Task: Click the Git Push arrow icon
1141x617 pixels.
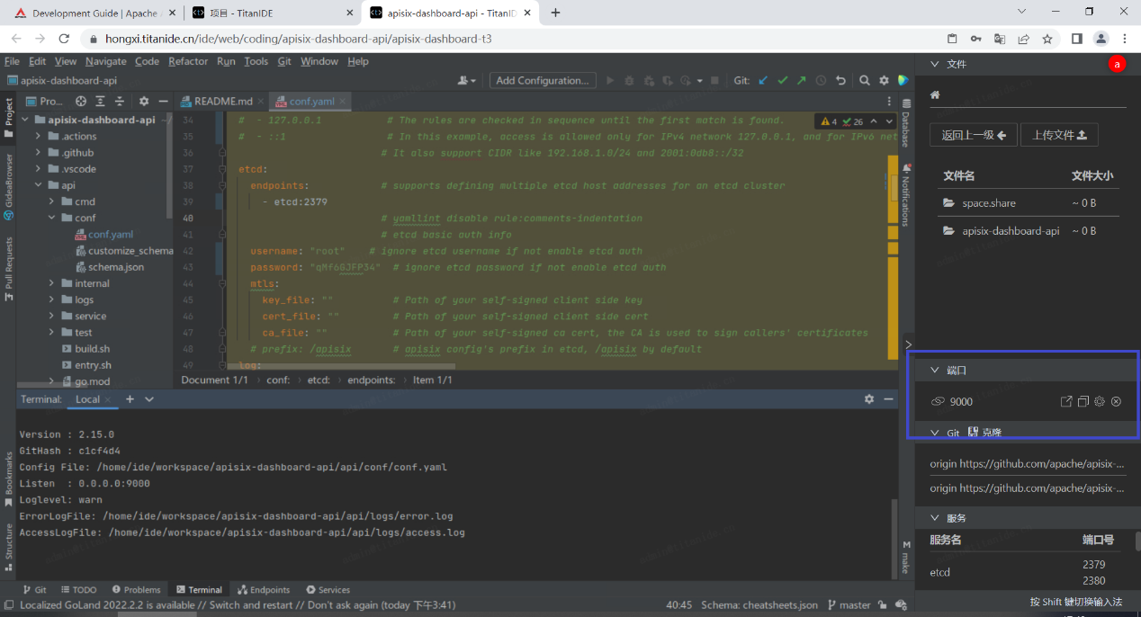Action: point(801,80)
